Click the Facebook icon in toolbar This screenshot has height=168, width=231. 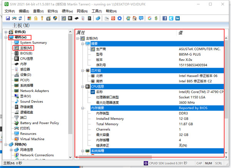tap(165, 18)
